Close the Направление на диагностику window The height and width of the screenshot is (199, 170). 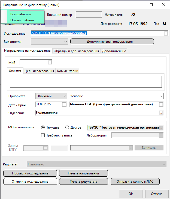(x=164, y=5)
